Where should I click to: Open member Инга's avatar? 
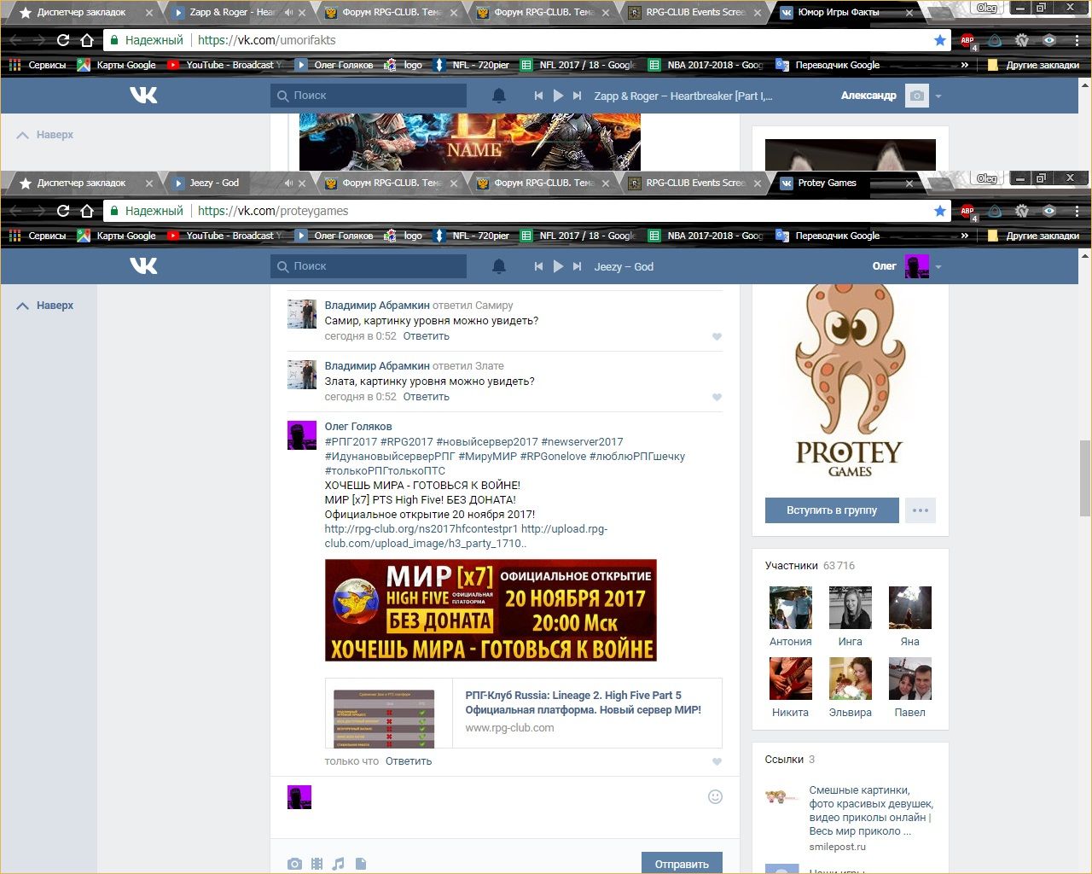pos(850,608)
